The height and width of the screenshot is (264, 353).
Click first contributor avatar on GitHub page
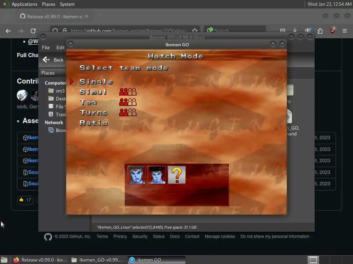(22, 95)
